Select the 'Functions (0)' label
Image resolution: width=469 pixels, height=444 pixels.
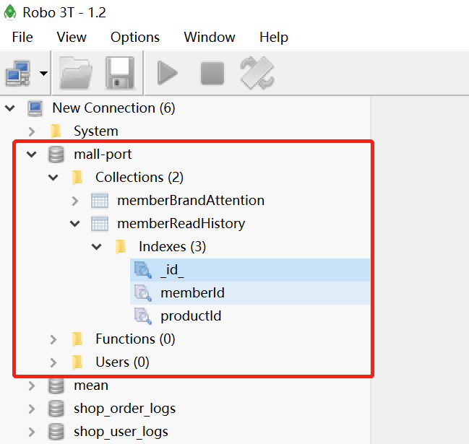135,339
